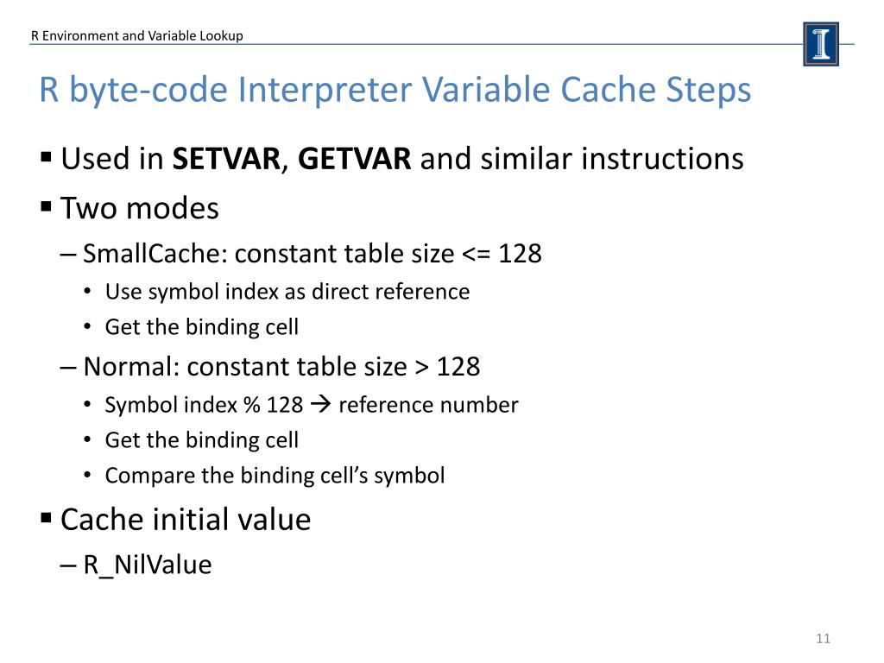Click "Use symbol index as direct reference"
The image size is (884, 663).
287,292
